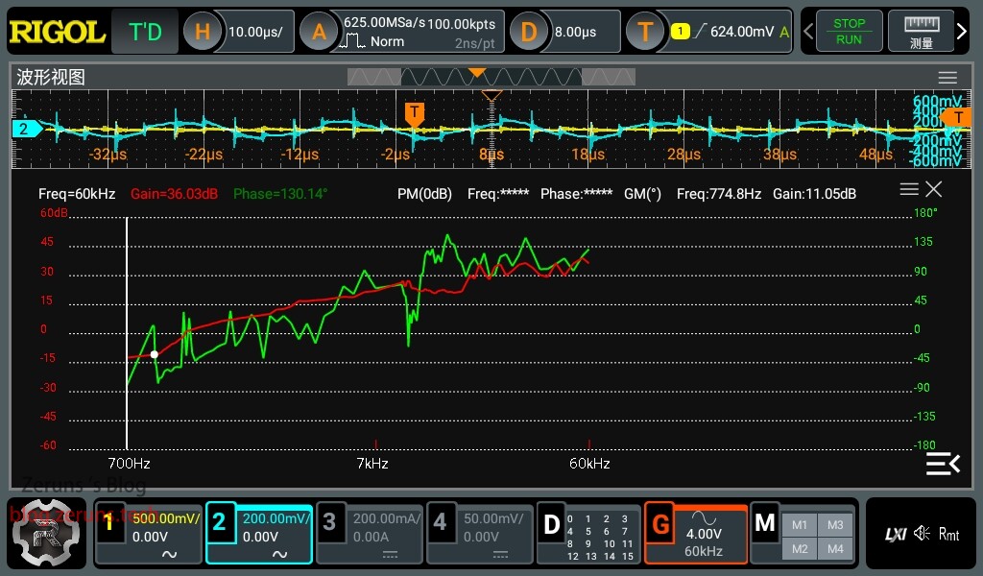Image resolution: width=983 pixels, height=576 pixels.
Task: Click the measure ruler icon
Action: [x=921, y=32]
